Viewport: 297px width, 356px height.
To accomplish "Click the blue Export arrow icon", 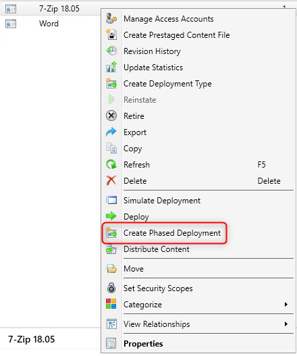I will (111, 132).
